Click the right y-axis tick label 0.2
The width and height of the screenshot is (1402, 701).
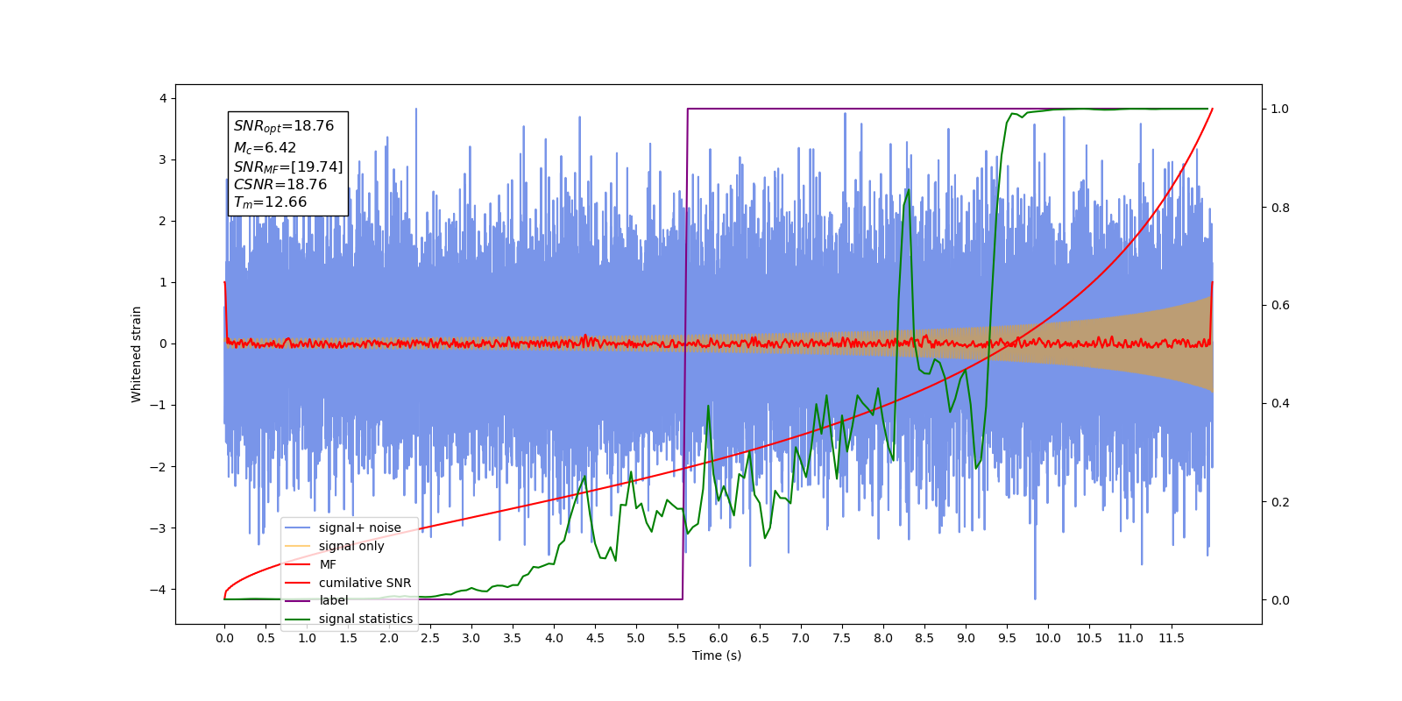point(1280,502)
